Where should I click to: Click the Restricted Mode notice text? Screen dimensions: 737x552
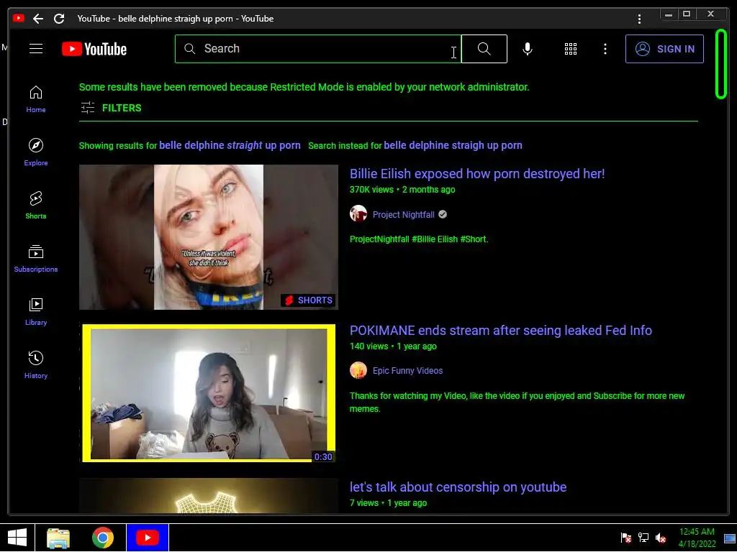click(x=304, y=87)
